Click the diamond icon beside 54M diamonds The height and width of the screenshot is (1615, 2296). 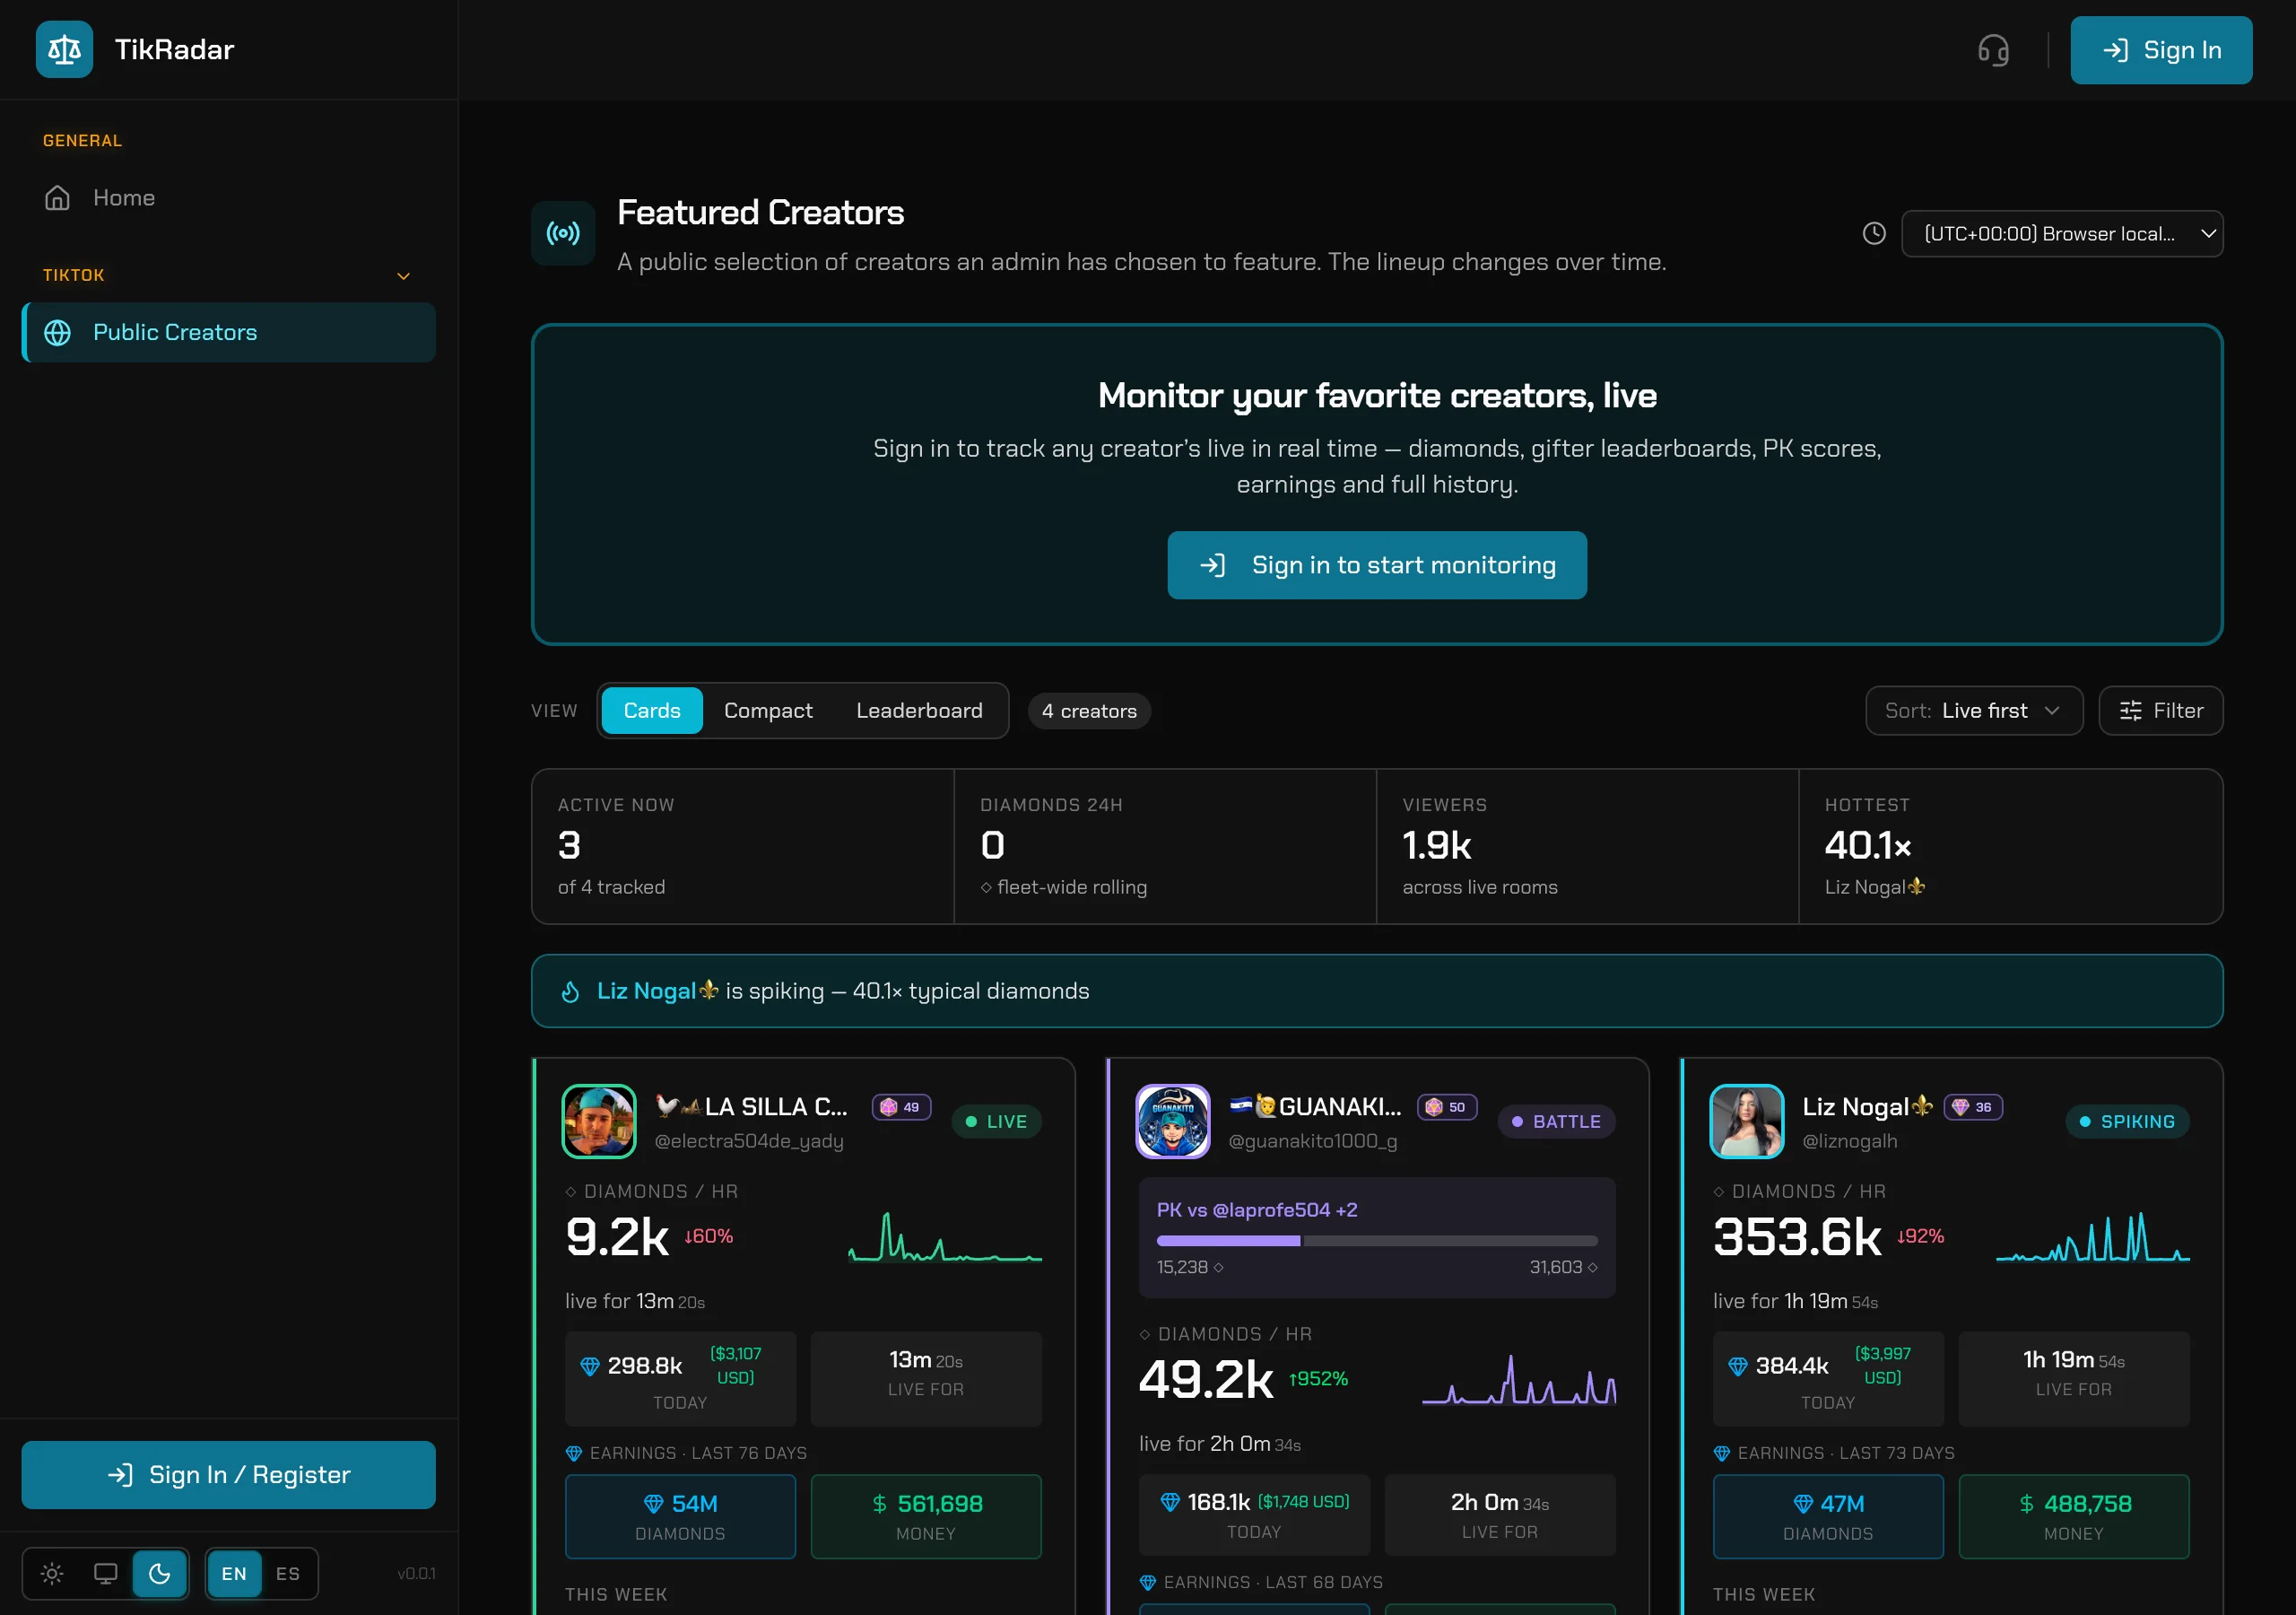(x=653, y=1504)
